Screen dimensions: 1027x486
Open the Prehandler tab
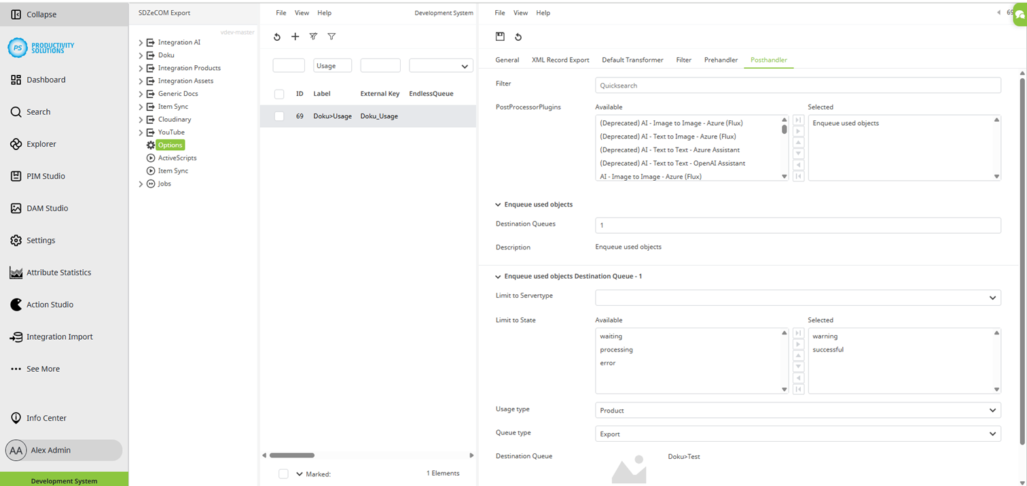pos(721,60)
